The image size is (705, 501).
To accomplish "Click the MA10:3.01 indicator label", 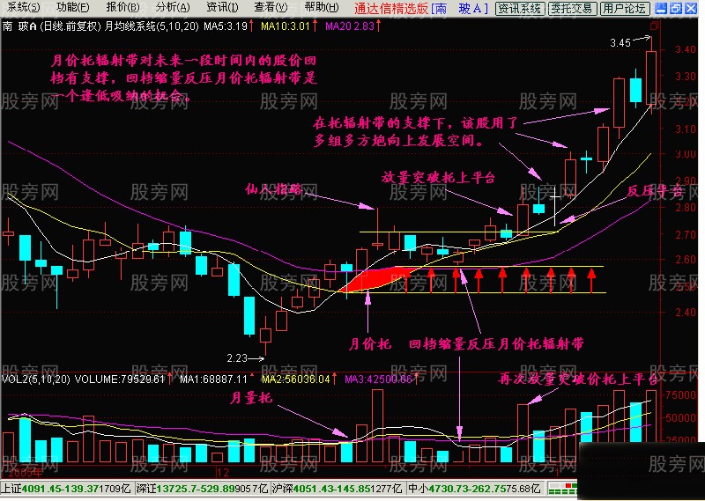I will pos(286,26).
